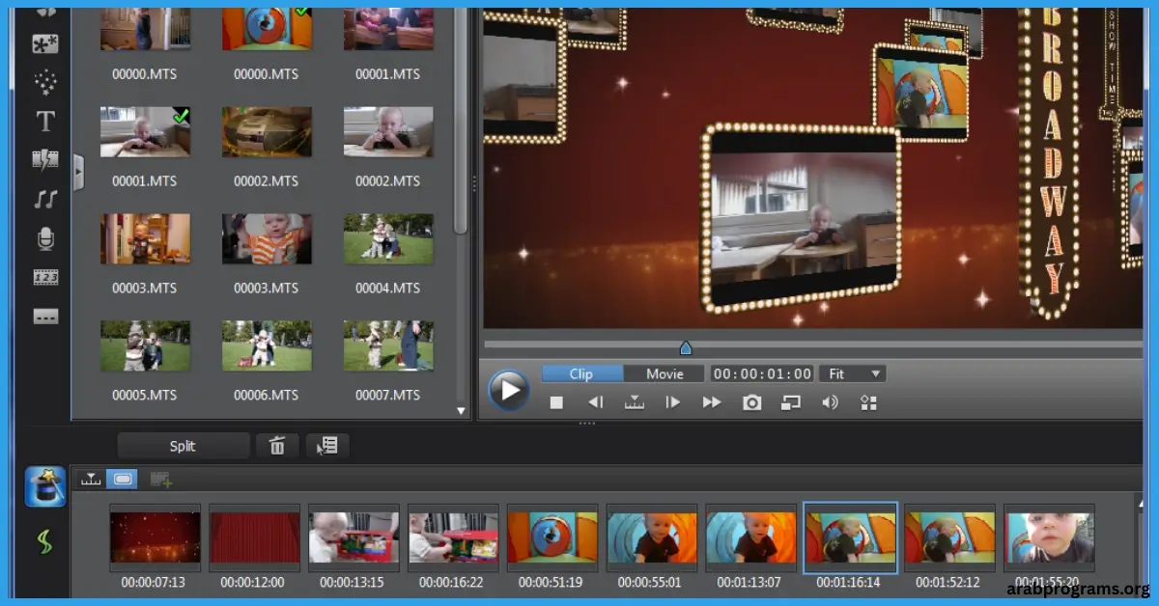Select the 00006.MTS media thumbnail
Viewport: 1159px width, 606px height.
266,345
